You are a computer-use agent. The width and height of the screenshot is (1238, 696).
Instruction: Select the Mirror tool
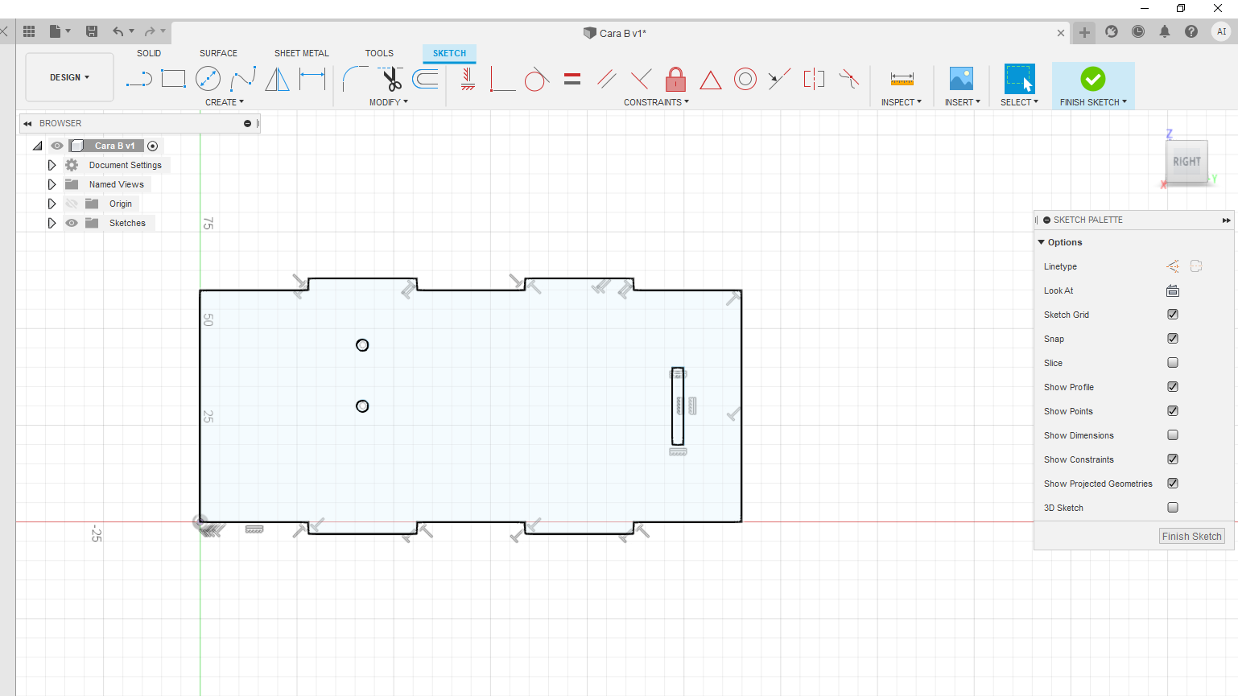pyautogui.click(x=277, y=79)
